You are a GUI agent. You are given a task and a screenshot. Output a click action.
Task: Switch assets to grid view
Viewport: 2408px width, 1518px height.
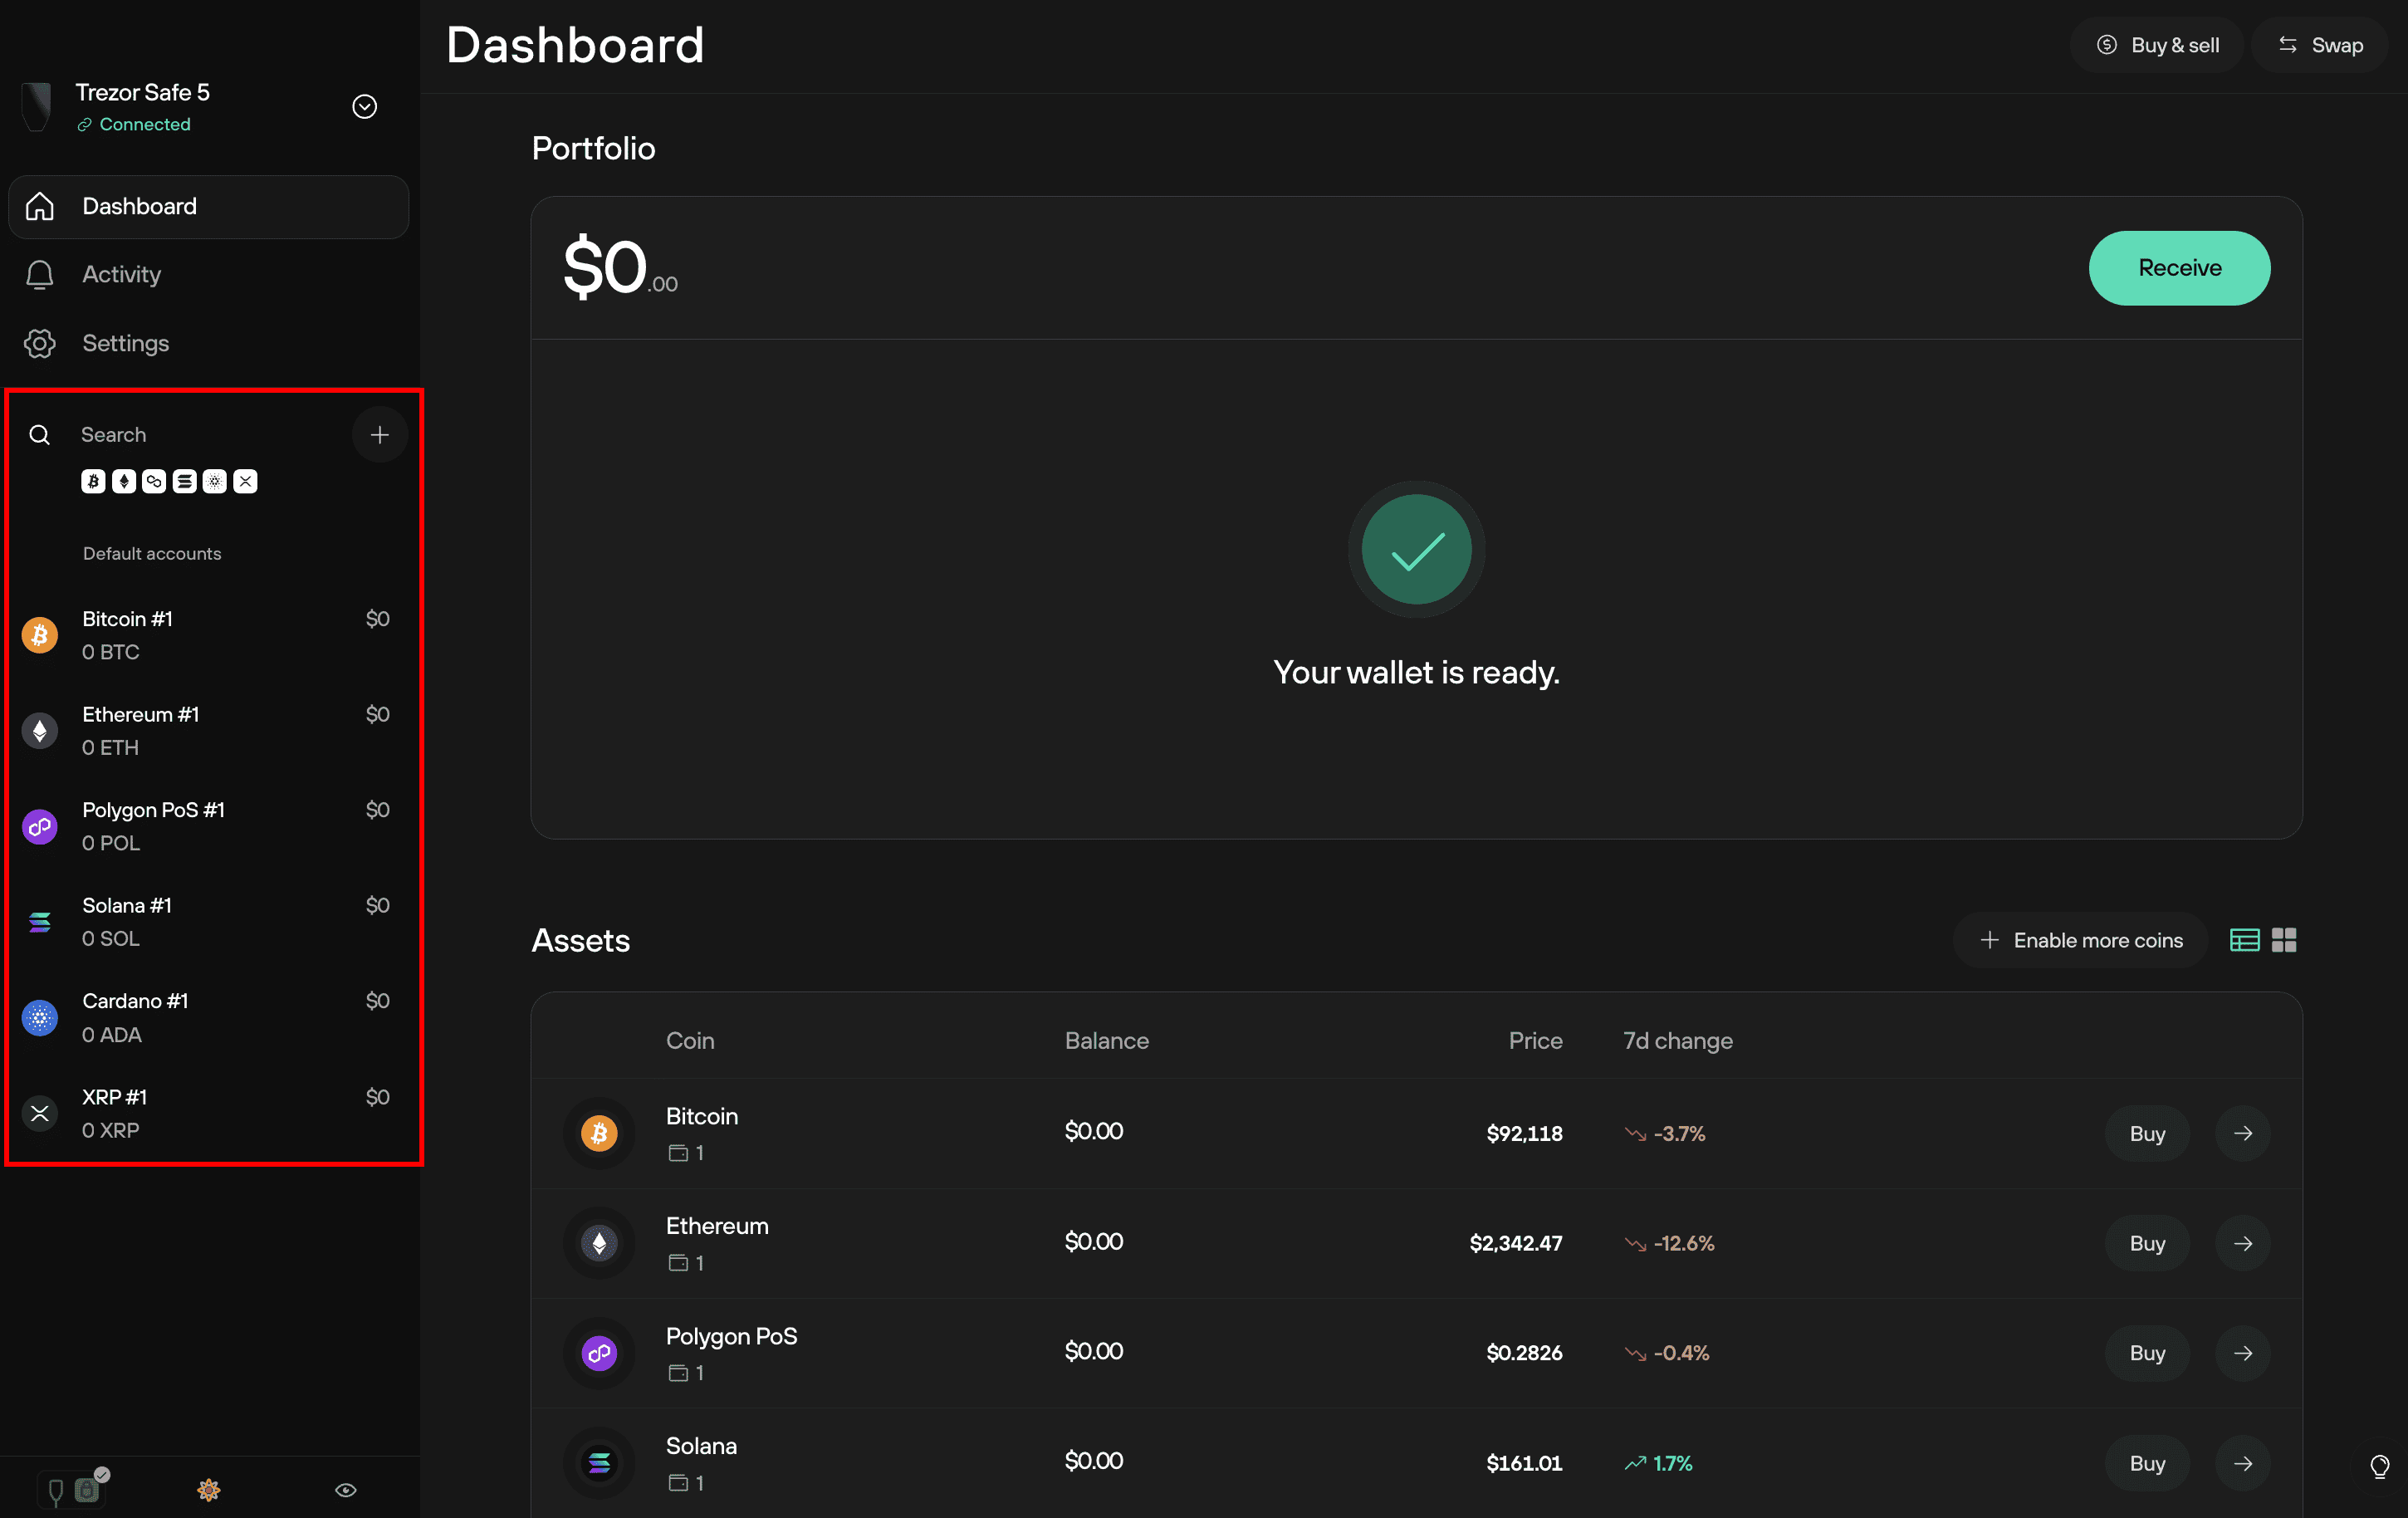[2284, 940]
